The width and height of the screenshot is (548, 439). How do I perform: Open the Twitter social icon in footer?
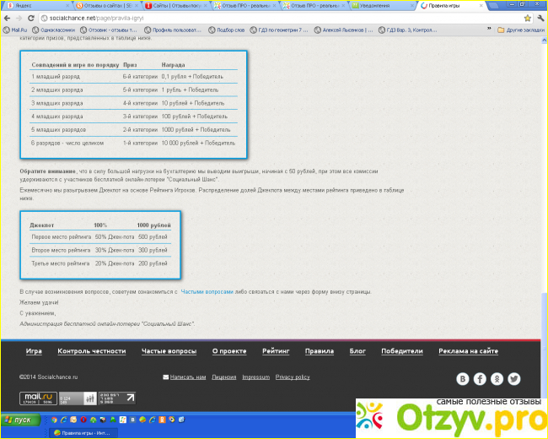(x=514, y=379)
